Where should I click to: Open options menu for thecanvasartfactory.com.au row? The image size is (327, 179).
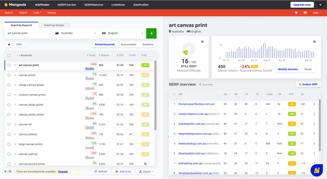click(x=314, y=104)
